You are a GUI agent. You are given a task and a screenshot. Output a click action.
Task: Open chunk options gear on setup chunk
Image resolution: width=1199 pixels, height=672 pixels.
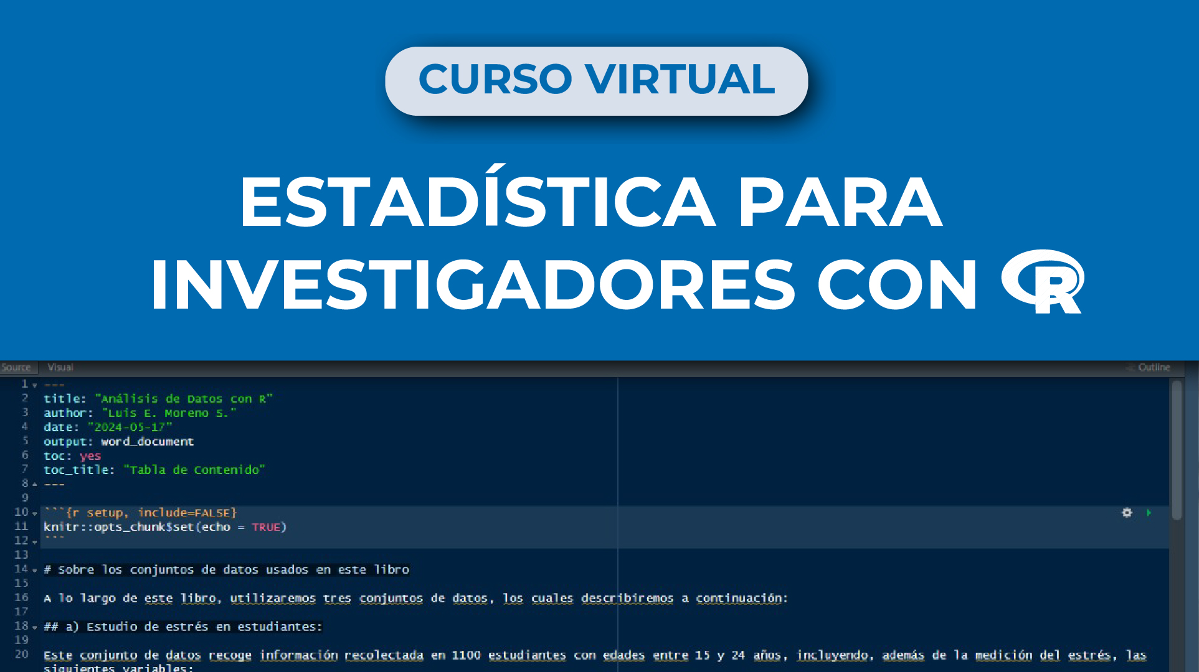coord(1127,513)
